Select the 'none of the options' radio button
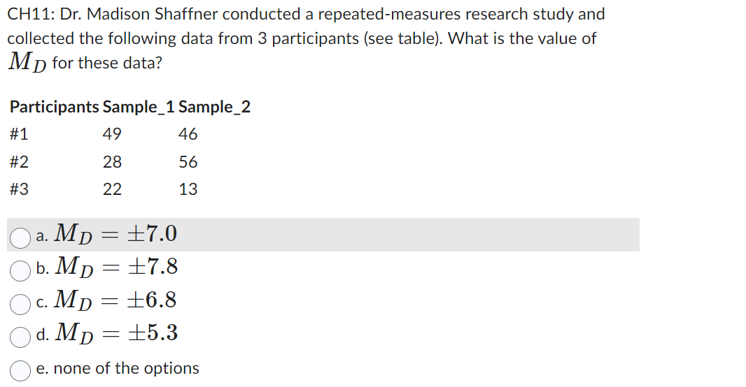The width and height of the screenshot is (746, 387). point(20,370)
